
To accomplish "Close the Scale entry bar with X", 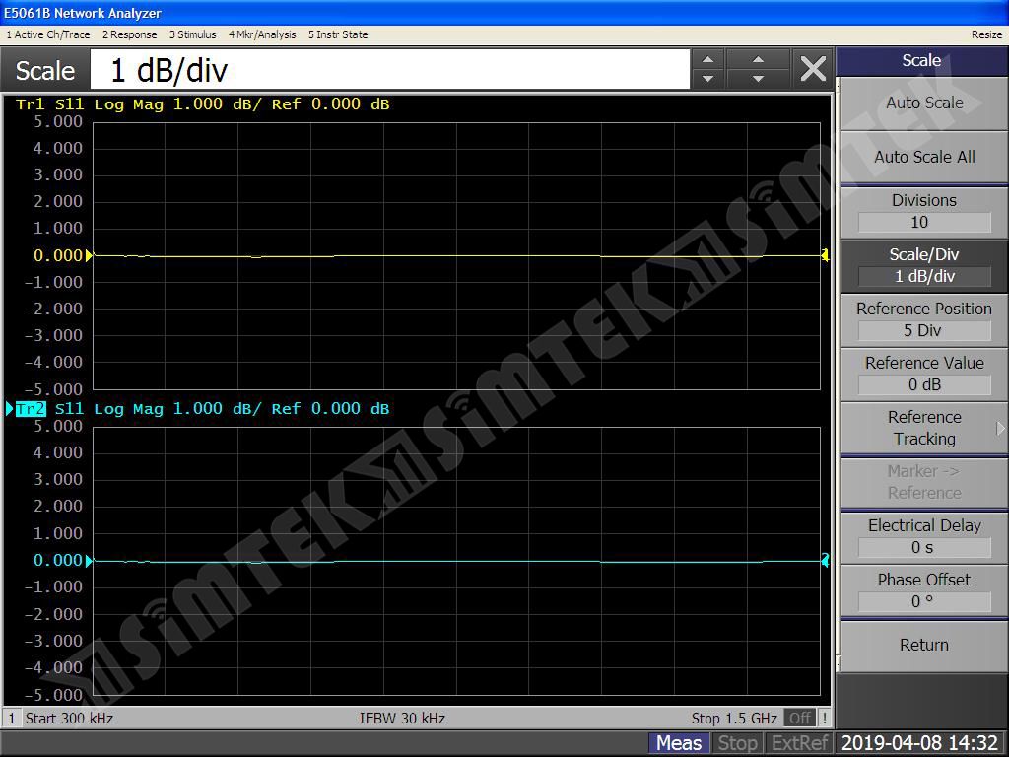I will (x=813, y=69).
